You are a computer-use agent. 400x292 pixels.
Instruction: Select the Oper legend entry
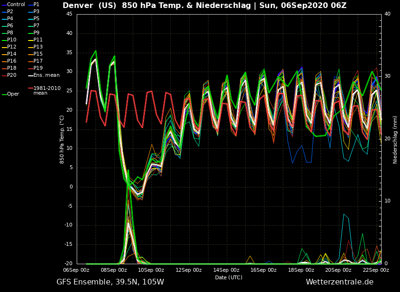coord(13,94)
